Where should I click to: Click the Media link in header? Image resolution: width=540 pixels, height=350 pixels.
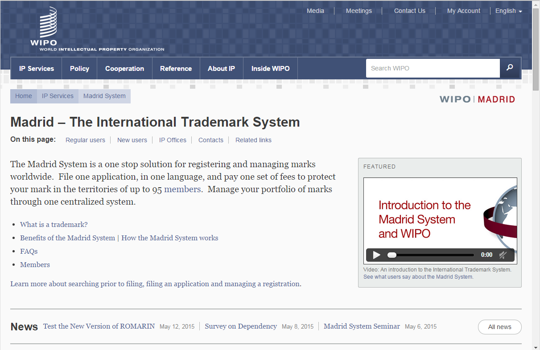[315, 11]
